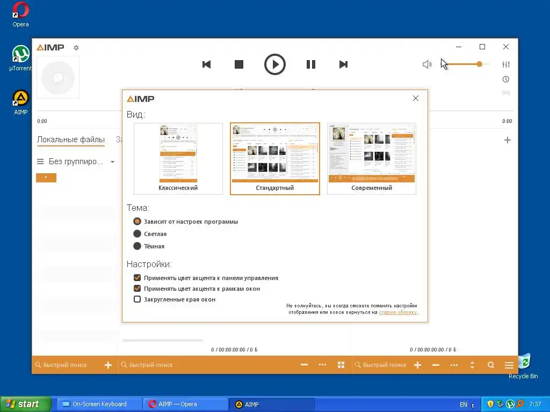
Task: Click the magnifier search icon in bottom bar
Action: coord(491,365)
